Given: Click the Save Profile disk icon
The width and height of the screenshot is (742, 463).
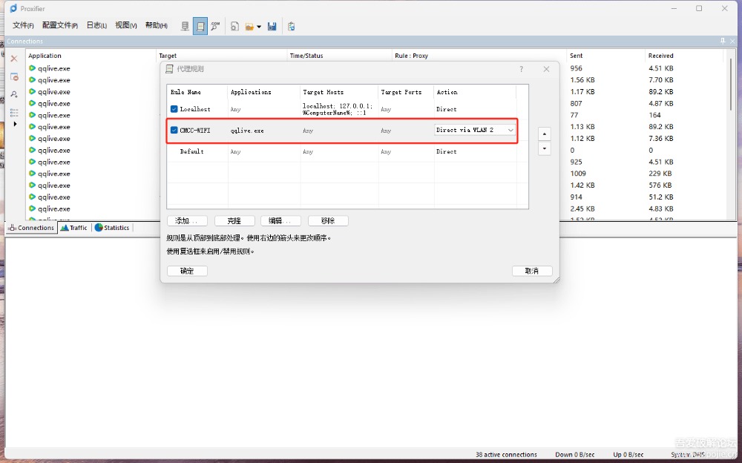Looking at the screenshot, I should (x=272, y=26).
